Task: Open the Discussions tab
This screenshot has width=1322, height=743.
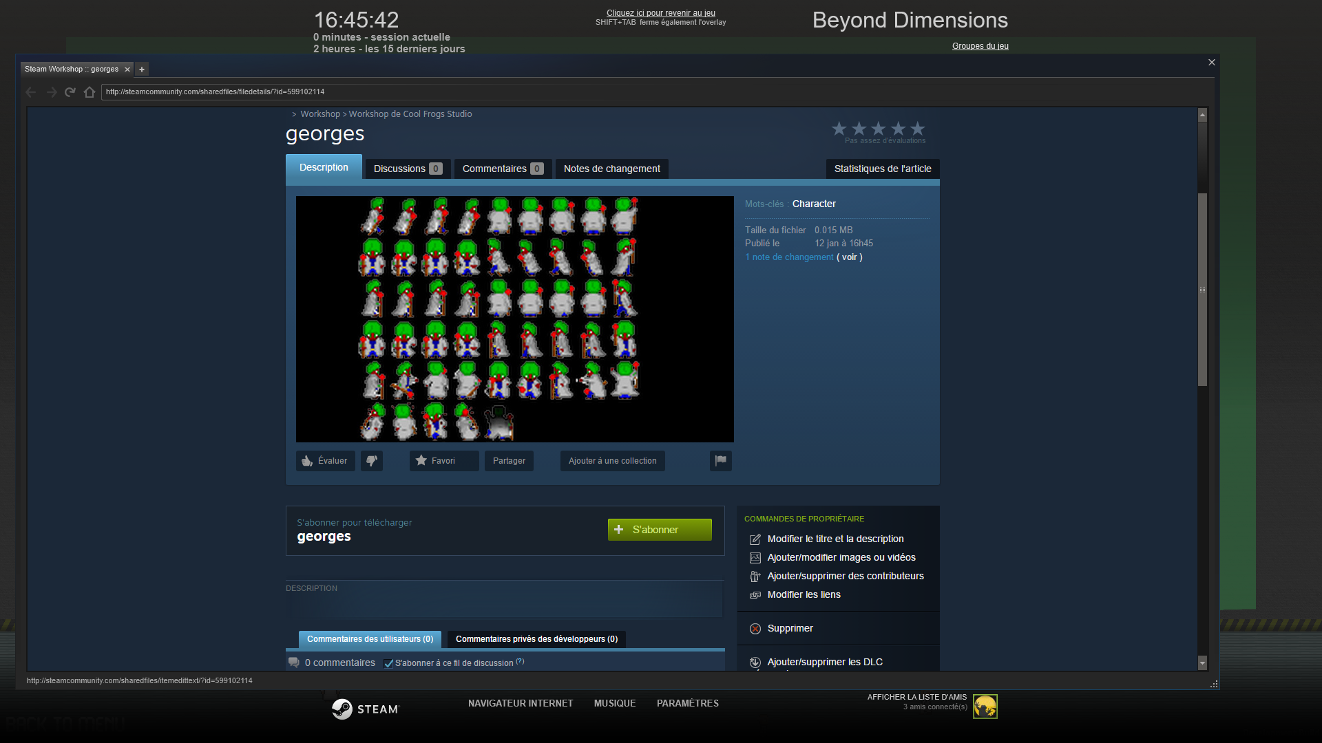Action: click(408, 169)
